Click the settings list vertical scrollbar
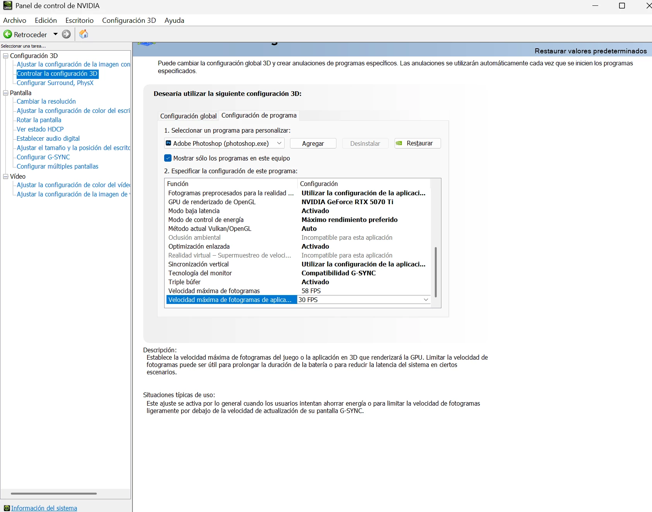652x512 pixels. coord(436,272)
